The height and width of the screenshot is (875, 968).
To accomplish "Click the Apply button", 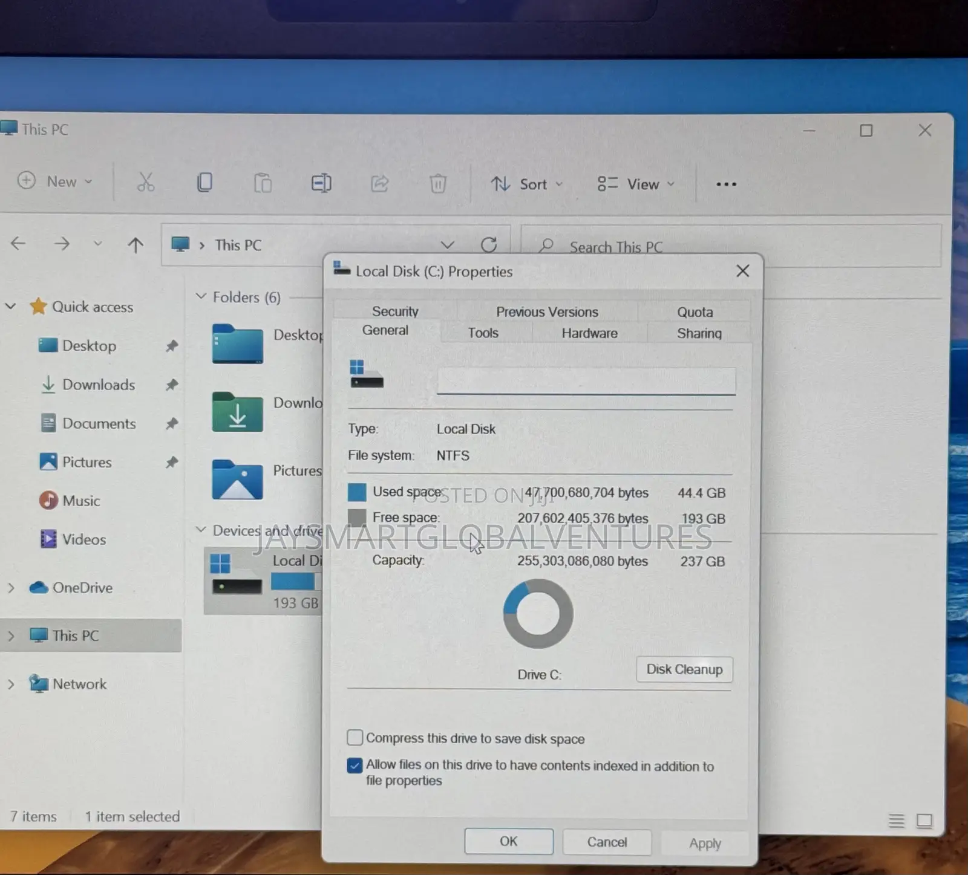I will (705, 843).
